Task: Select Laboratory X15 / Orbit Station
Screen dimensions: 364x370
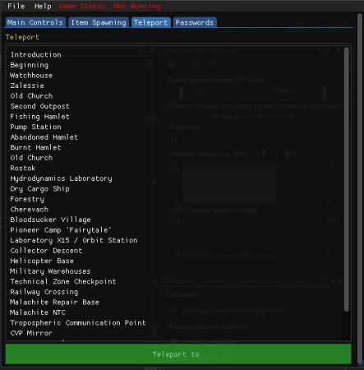Action: (74, 240)
